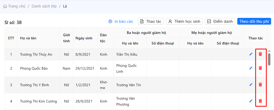Click the table's vertical scrollbar
Viewport: 274px width, 110px height.
(269, 60)
